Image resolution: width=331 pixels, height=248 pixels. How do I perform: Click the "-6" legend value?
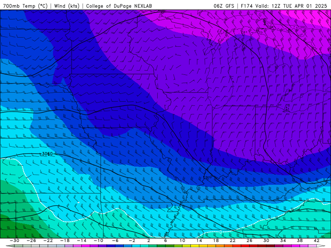tap(115, 241)
